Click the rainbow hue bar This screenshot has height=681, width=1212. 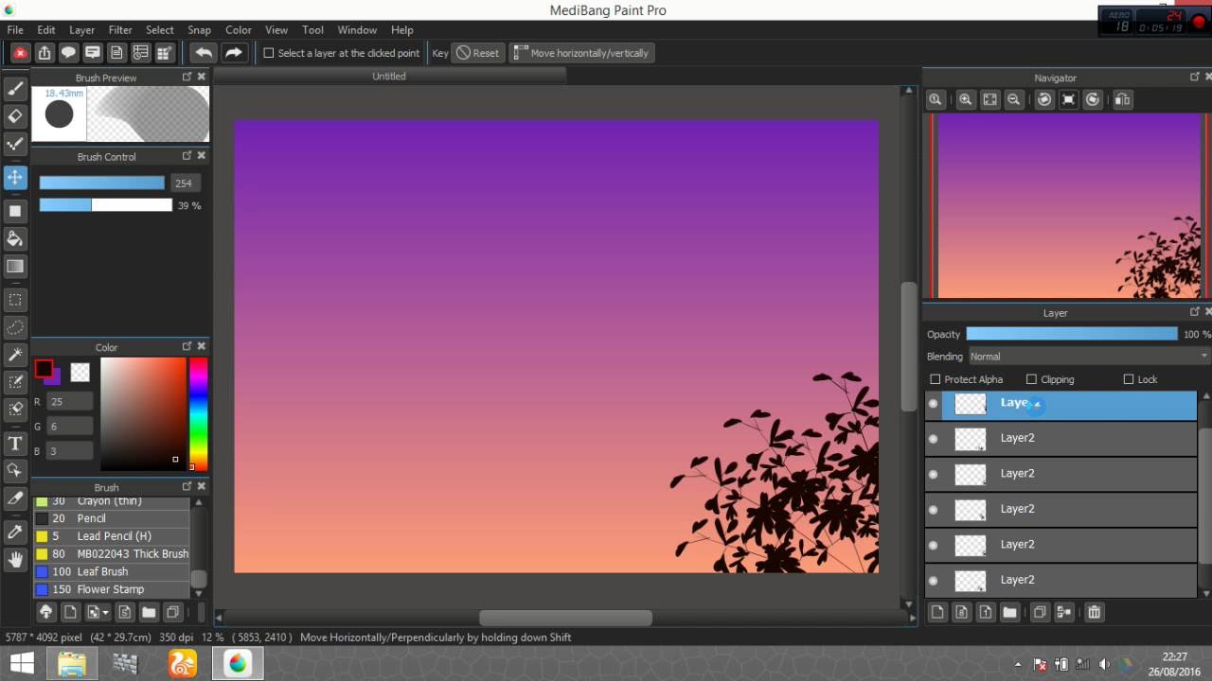(198, 414)
